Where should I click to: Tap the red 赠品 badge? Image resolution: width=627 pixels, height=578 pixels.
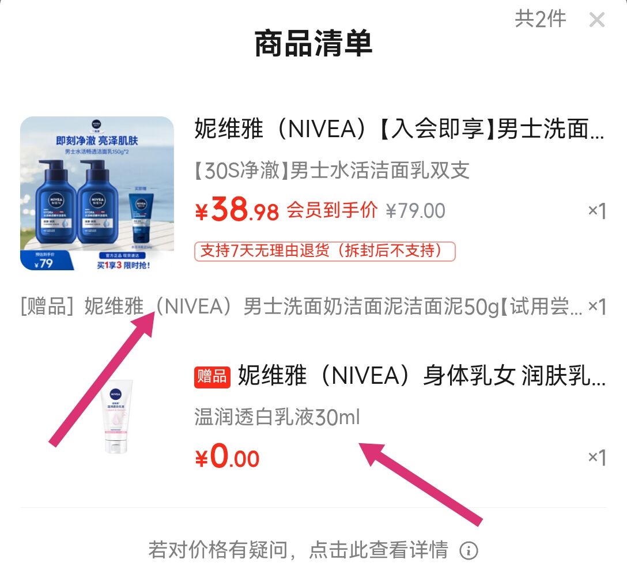[212, 377]
